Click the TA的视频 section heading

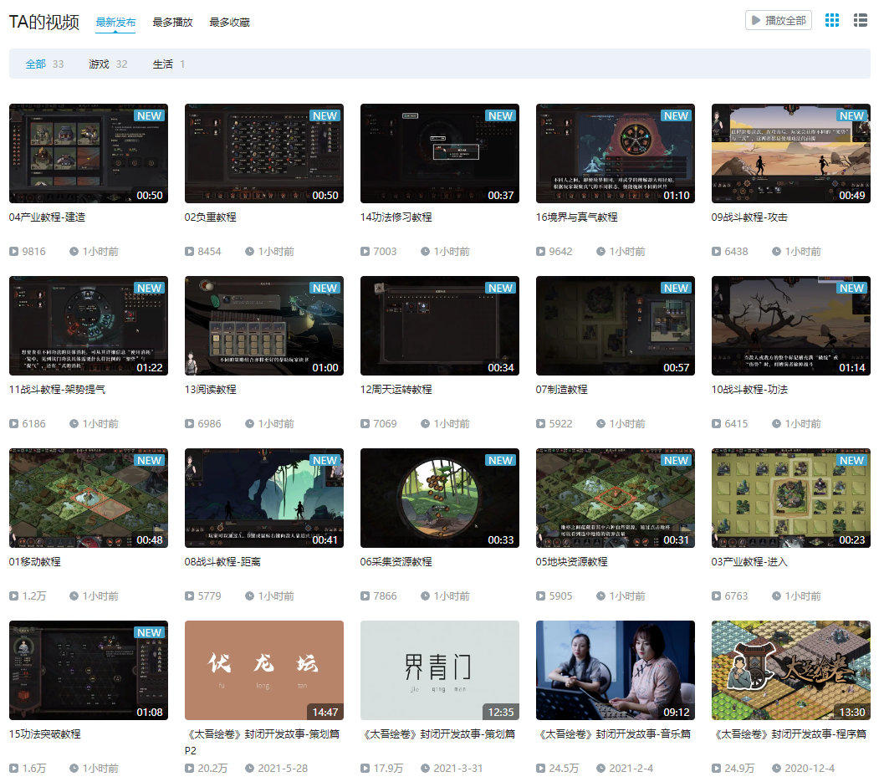coord(44,22)
